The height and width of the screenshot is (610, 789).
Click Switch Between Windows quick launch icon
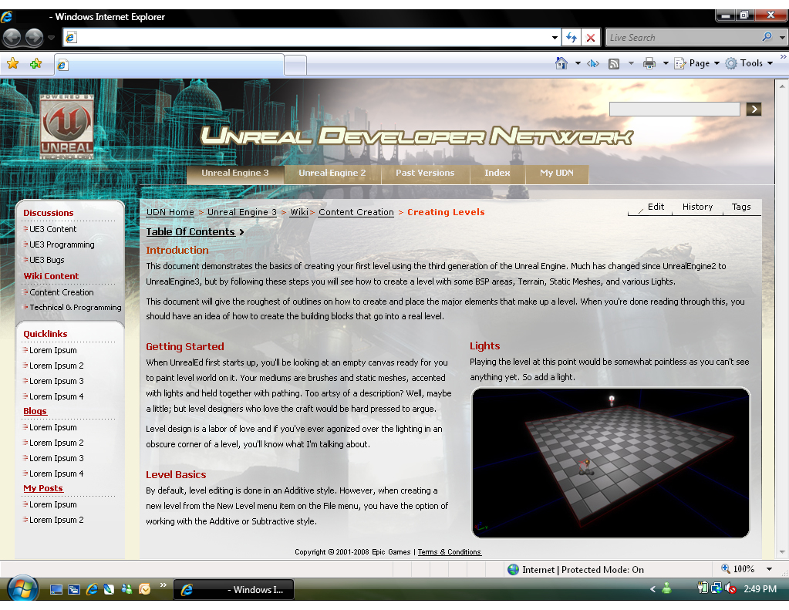(74, 589)
